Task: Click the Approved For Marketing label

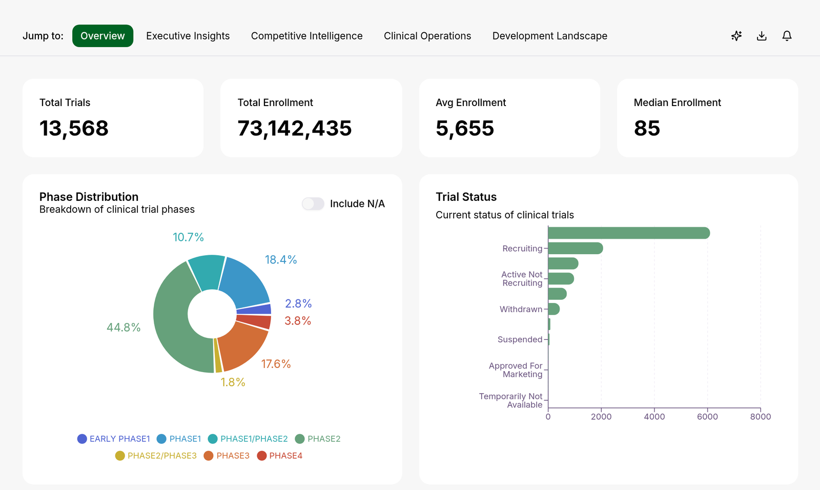Action: (x=516, y=370)
